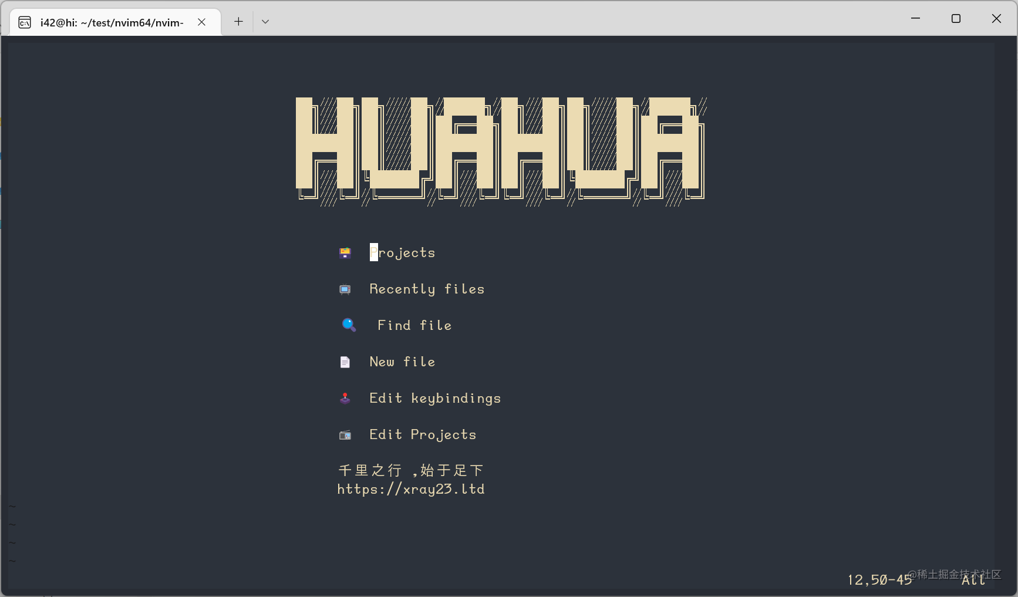Click the cursor position indicator 12,50-45
Screen dimensions: 1018x597
pos(879,579)
